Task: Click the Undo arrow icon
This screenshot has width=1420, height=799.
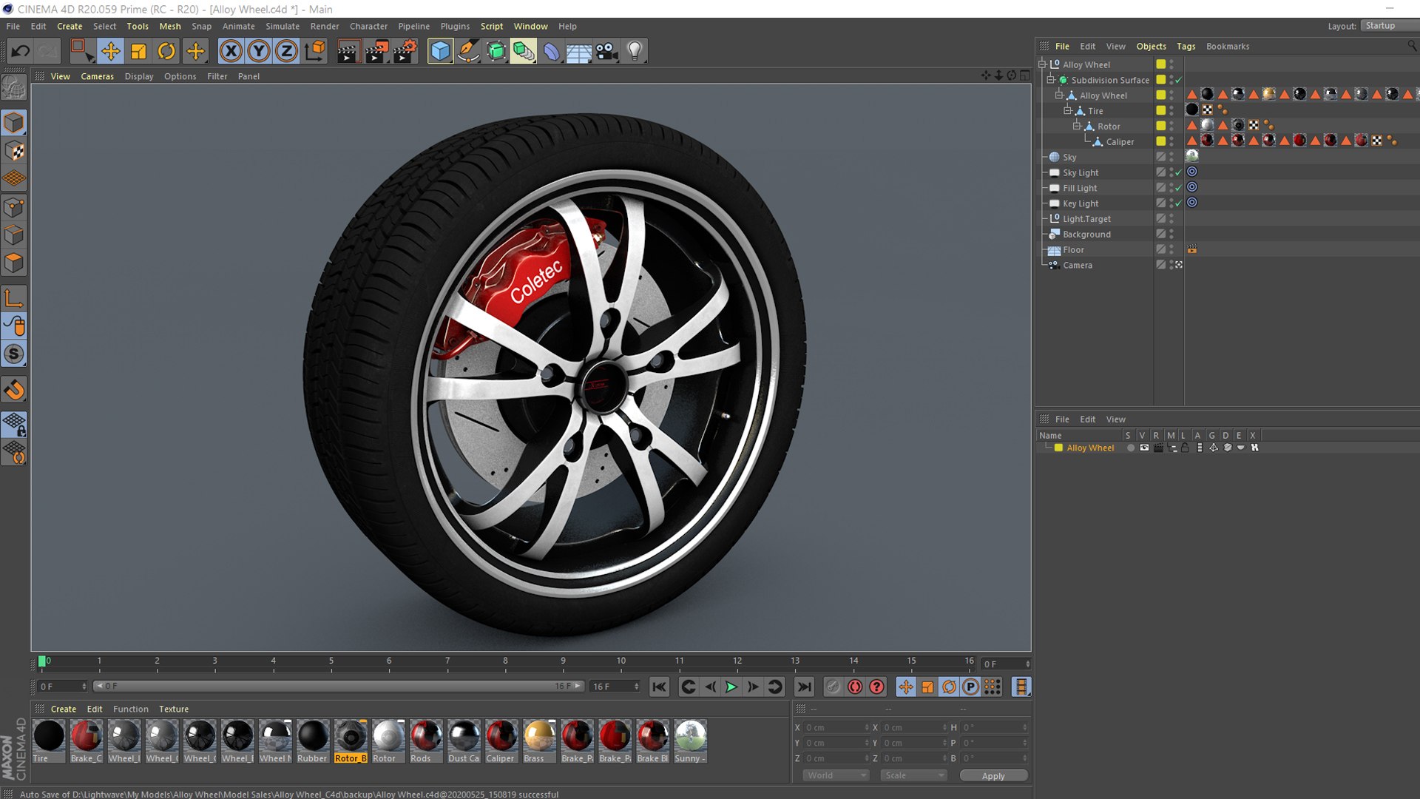Action: click(x=21, y=51)
